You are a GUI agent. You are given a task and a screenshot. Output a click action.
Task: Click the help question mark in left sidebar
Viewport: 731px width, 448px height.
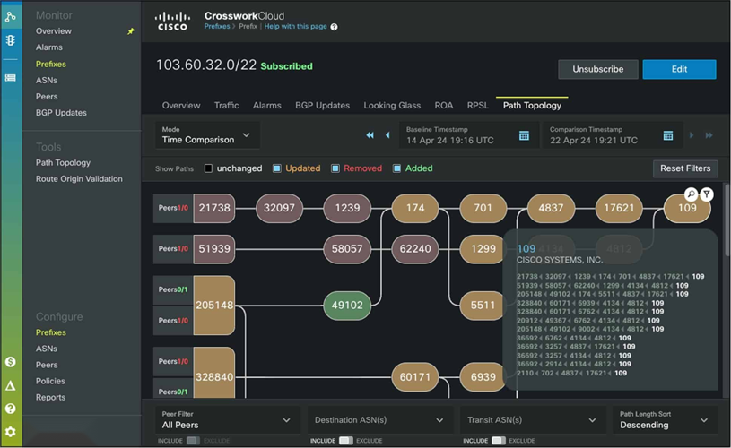point(11,409)
